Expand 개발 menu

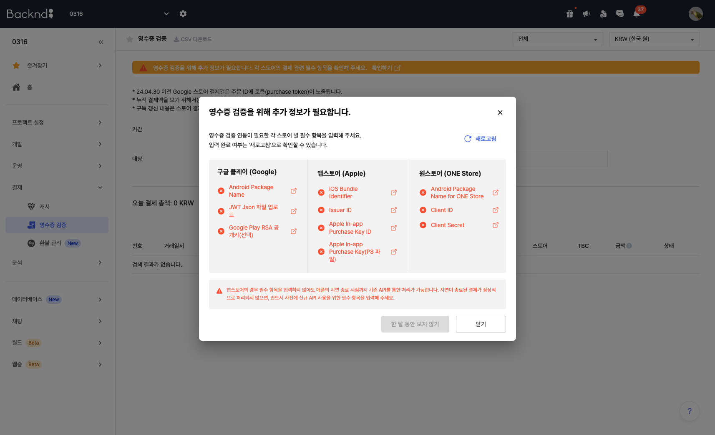pos(57,144)
